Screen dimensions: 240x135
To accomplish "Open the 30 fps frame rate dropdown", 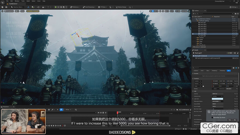I will point(68,110).
